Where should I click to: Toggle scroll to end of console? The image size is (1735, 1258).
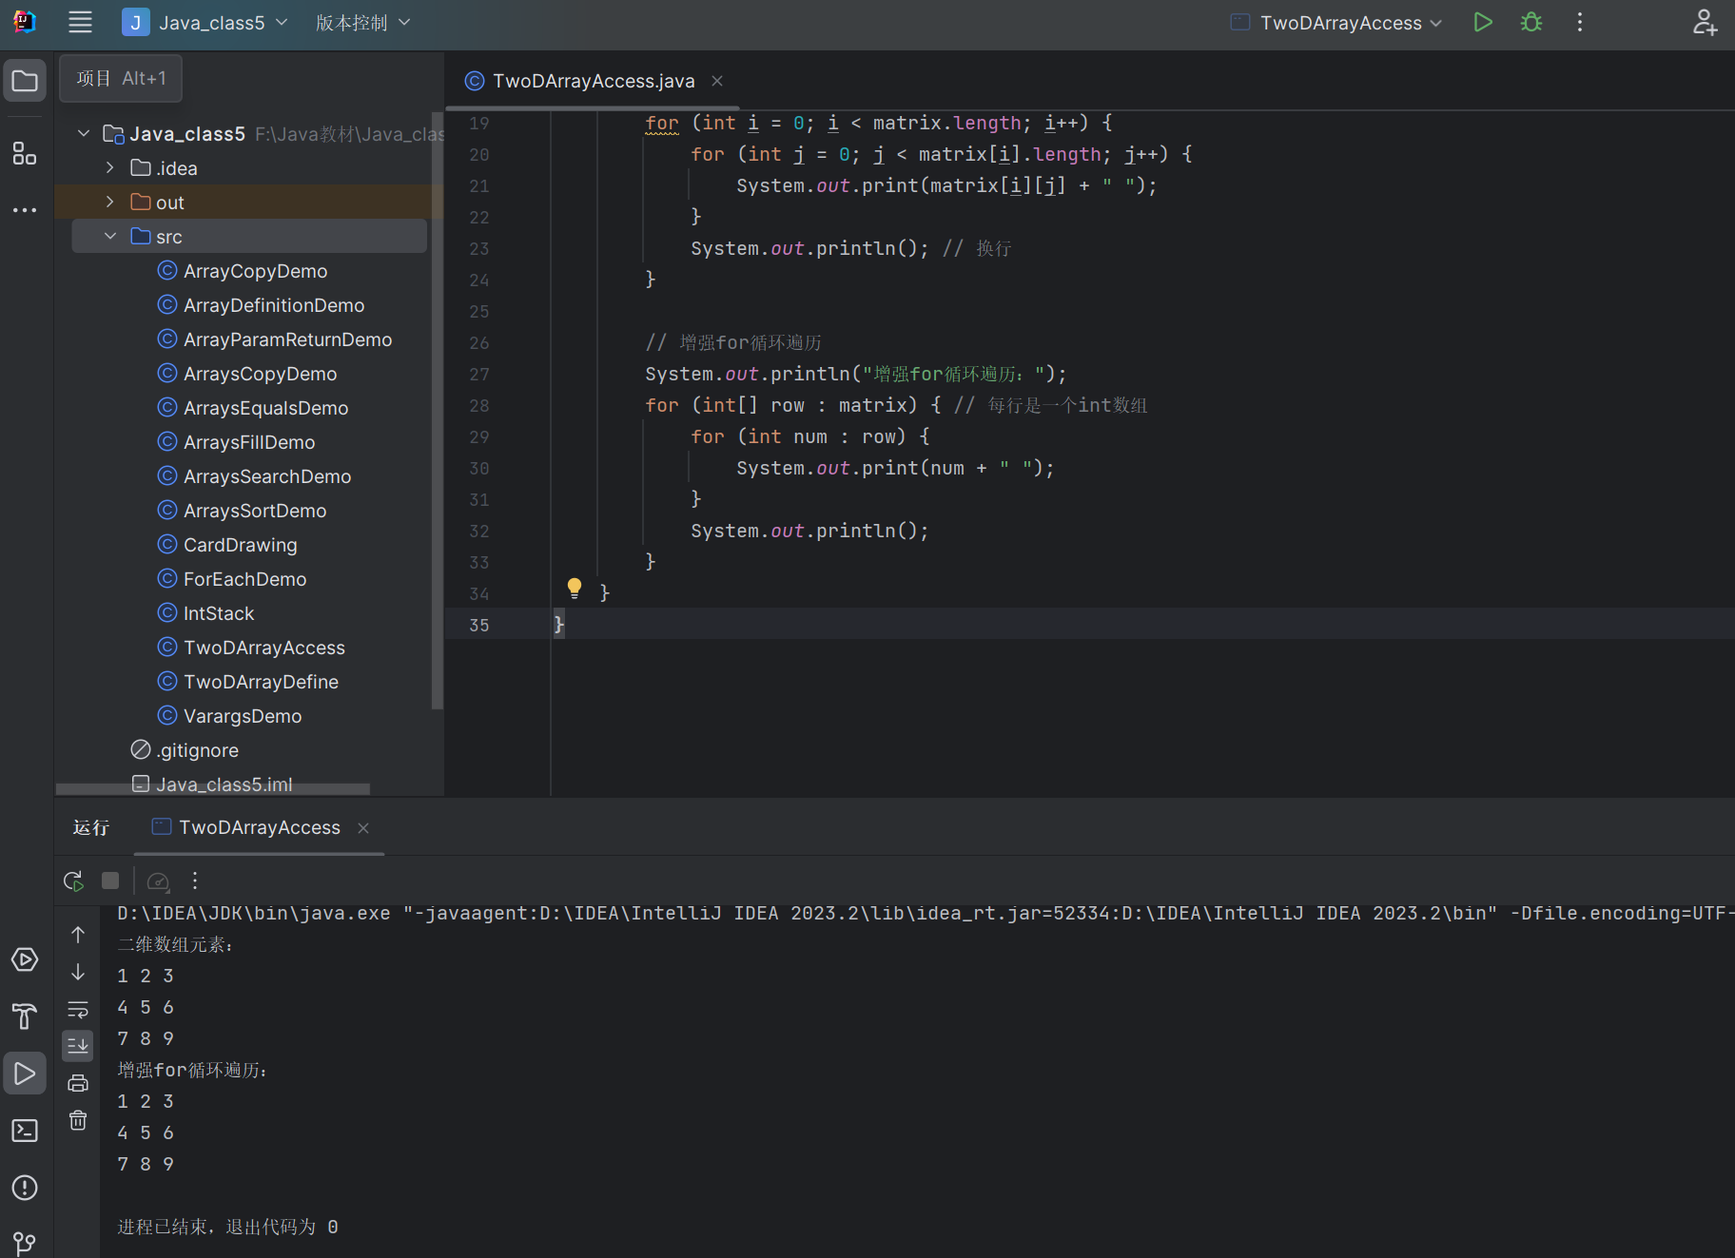(78, 1046)
